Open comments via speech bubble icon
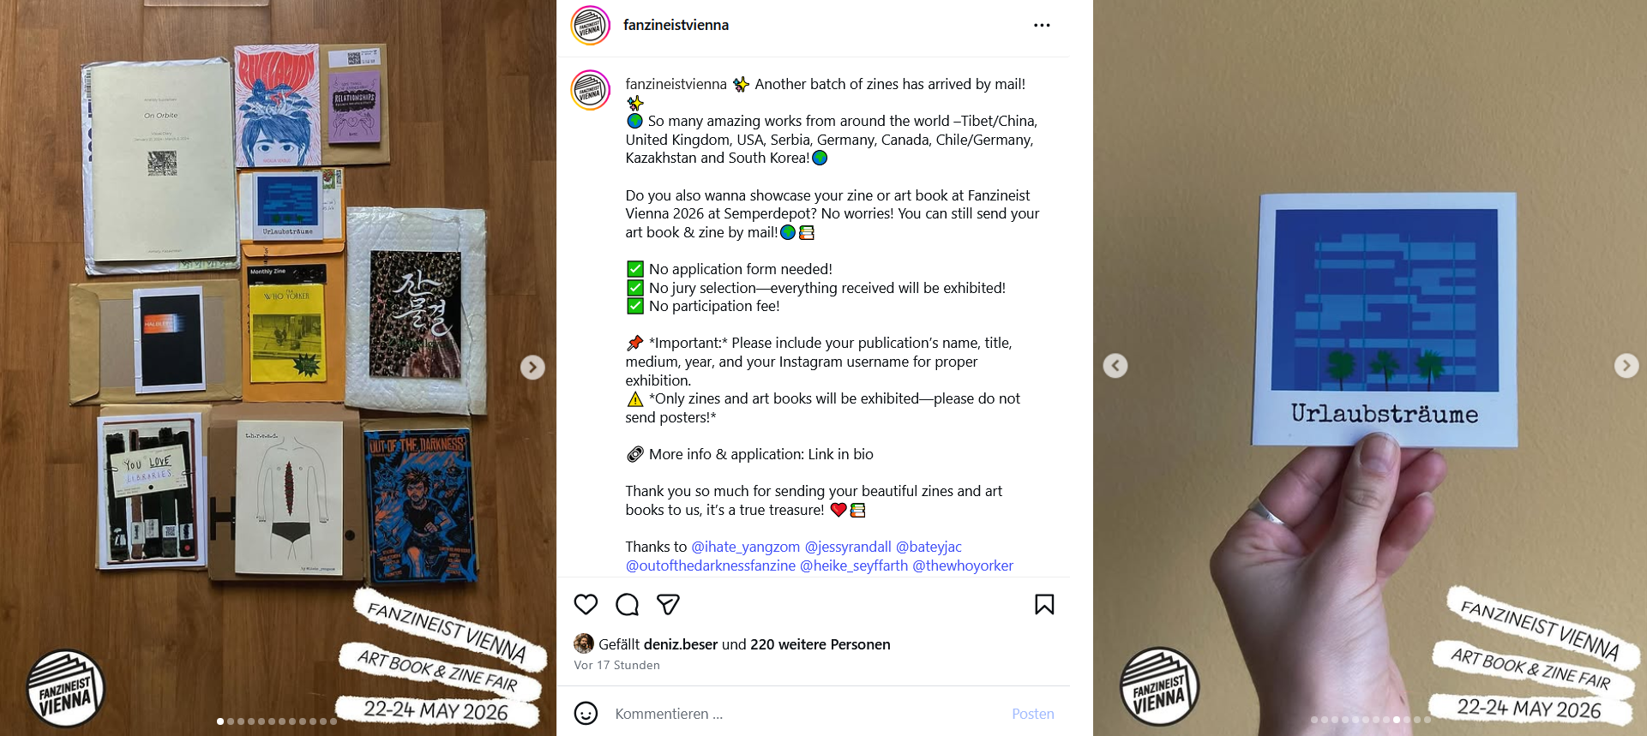Viewport: 1647px width, 736px height. point(628,604)
